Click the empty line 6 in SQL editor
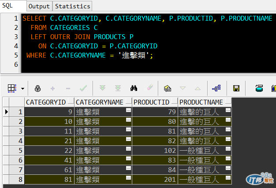 [x=148, y=65]
